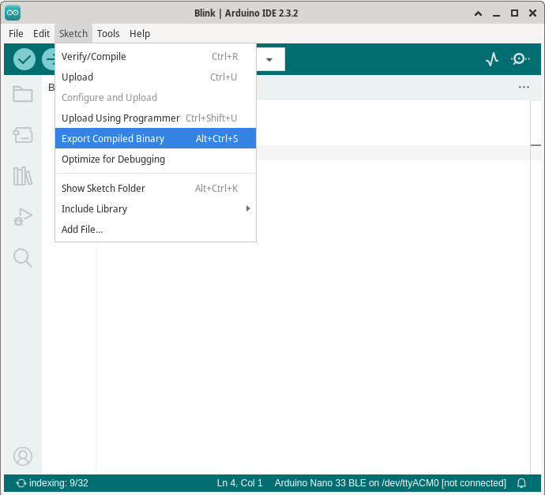Click the account profile icon
Screen dimensions: 545x495
pyautogui.click(x=23, y=456)
